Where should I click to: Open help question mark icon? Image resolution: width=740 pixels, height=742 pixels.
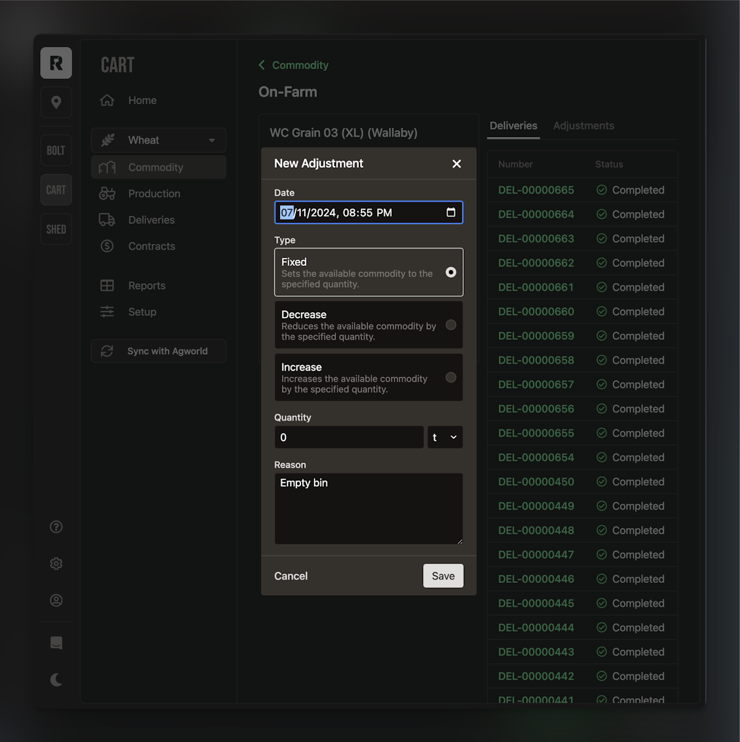click(56, 527)
